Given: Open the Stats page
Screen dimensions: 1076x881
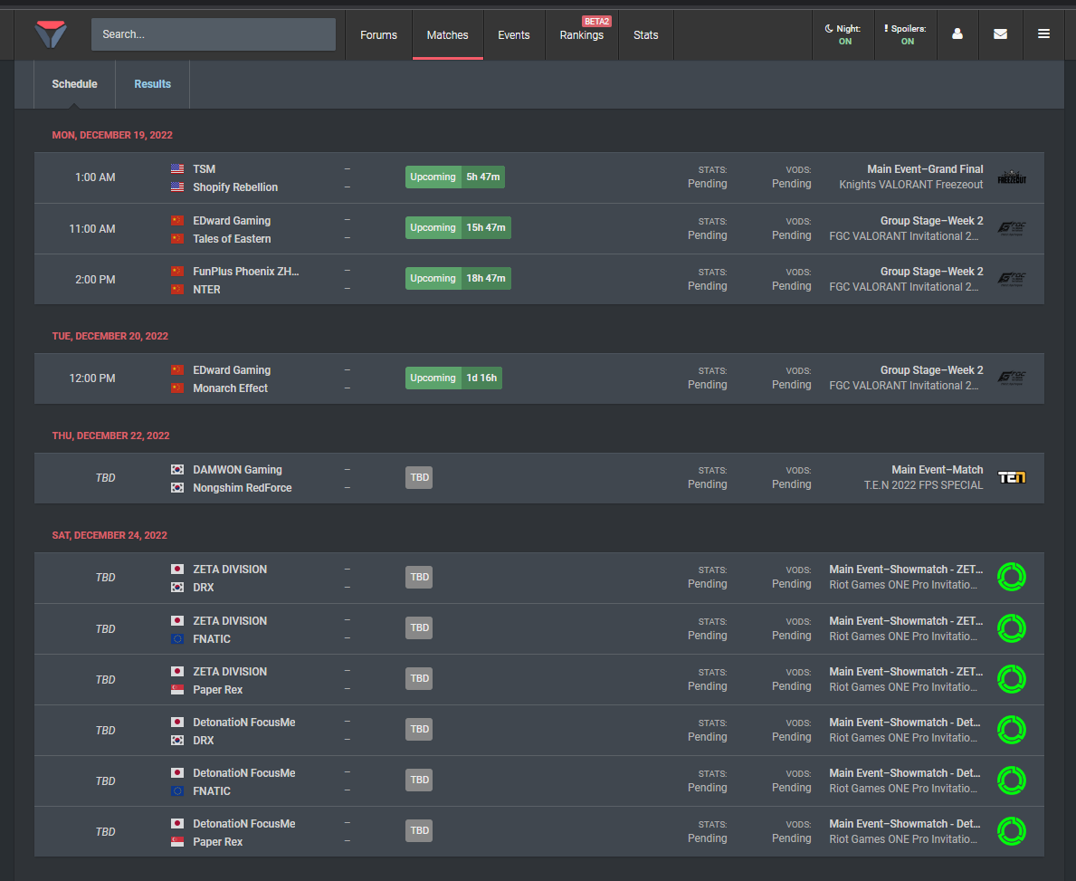Looking at the screenshot, I should pyautogui.click(x=646, y=35).
